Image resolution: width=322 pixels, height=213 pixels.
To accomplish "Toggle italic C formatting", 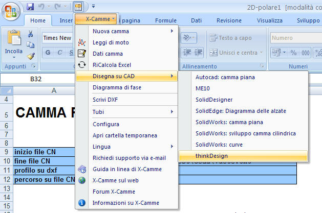I will [x=60, y=53].
